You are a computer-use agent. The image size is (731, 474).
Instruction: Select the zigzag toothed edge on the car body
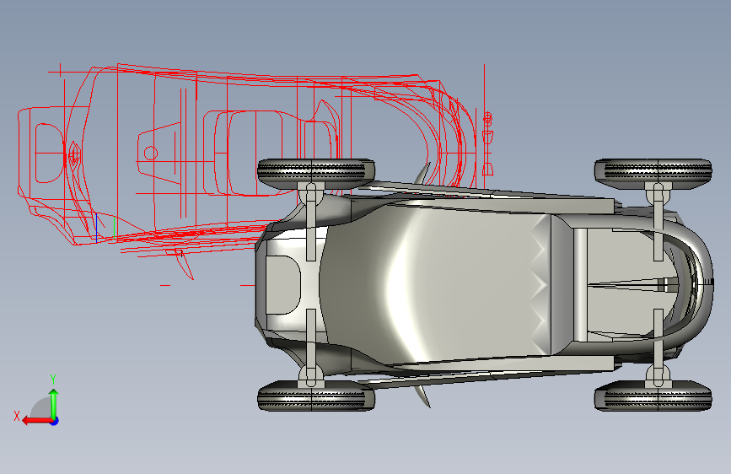pyautogui.click(x=539, y=284)
